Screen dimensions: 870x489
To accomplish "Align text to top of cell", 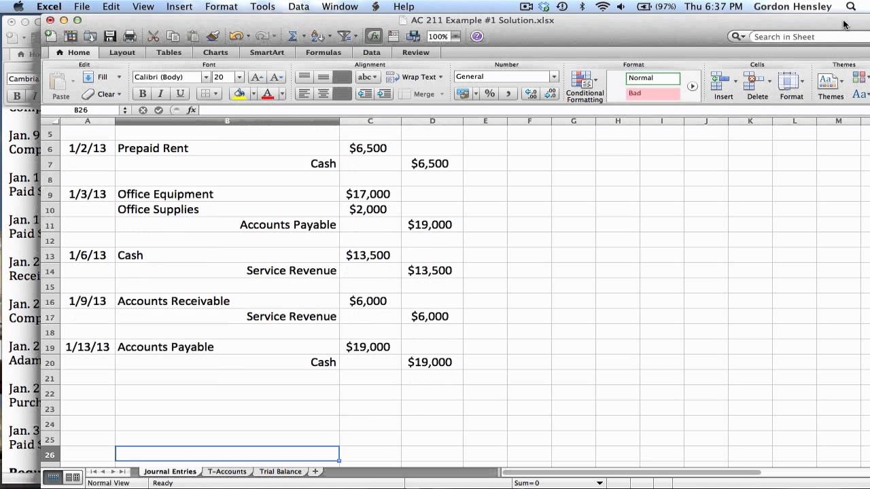I will click(304, 77).
